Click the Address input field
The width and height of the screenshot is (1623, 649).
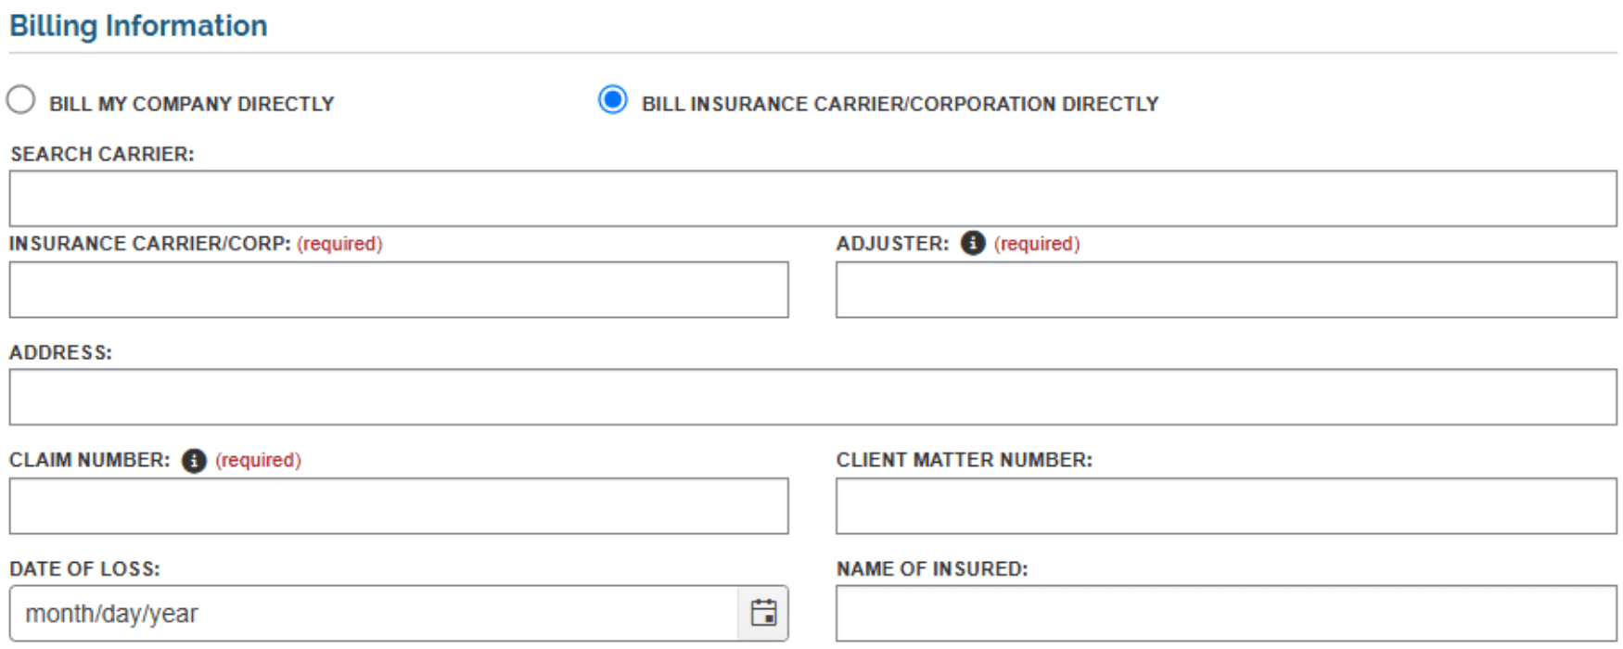coord(812,397)
